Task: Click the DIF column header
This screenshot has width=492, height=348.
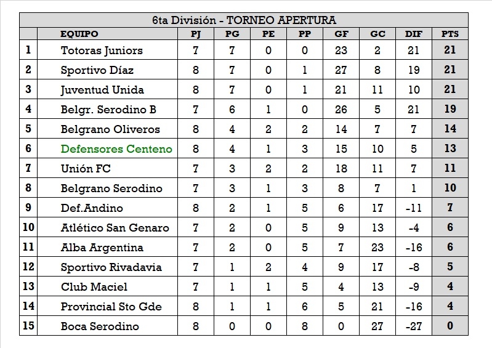Action: 413,34
